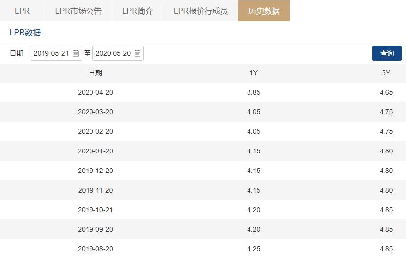The image size is (406, 257).
Task: Click the end date field 2020-05-20
Action: [113, 53]
